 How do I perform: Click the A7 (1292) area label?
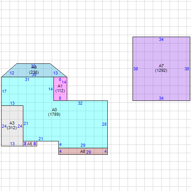tap(161, 68)
